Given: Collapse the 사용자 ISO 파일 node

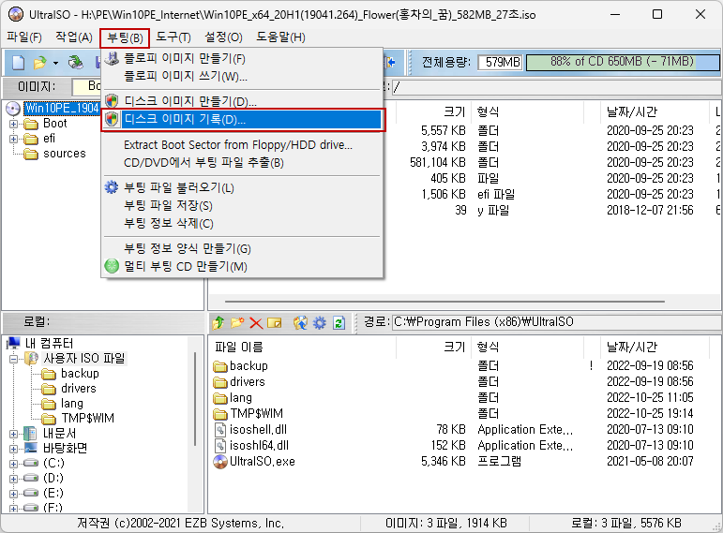Looking at the screenshot, I should click(x=13, y=359).
